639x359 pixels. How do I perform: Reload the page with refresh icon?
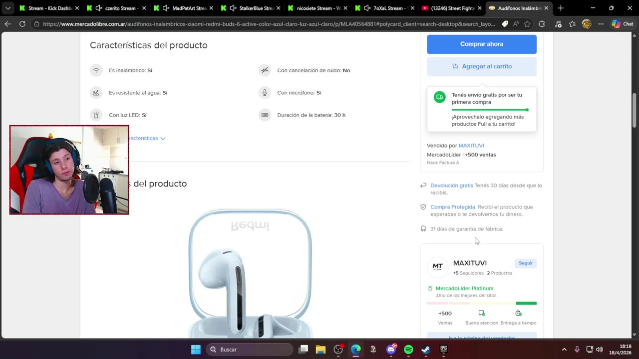click(x=22, y=24)
